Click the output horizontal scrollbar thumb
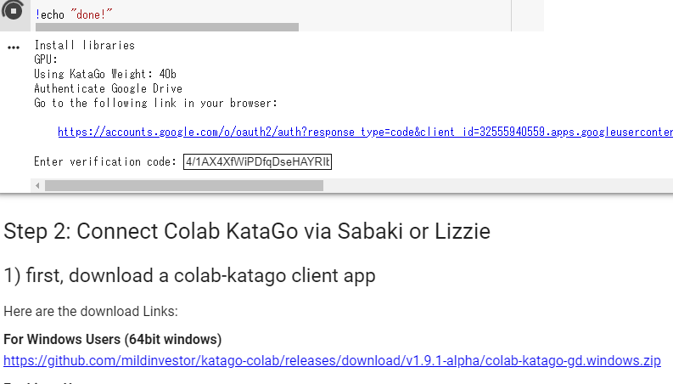The image size is (673, 384). click(x=184, y=185)
